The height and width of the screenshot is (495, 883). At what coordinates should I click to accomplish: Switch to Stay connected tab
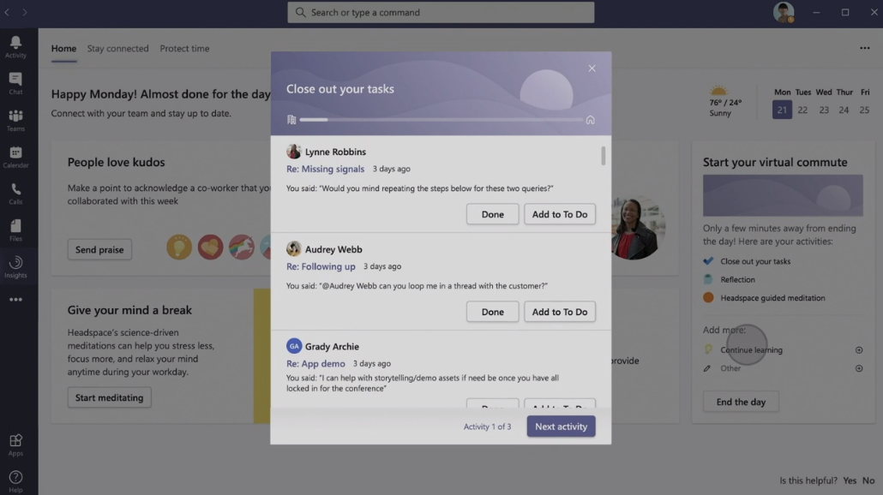point(117,48)
